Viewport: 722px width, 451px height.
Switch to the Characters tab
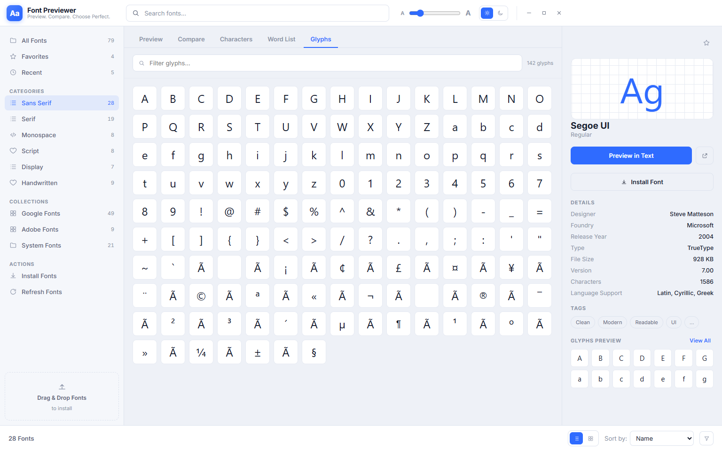[236, 39]
